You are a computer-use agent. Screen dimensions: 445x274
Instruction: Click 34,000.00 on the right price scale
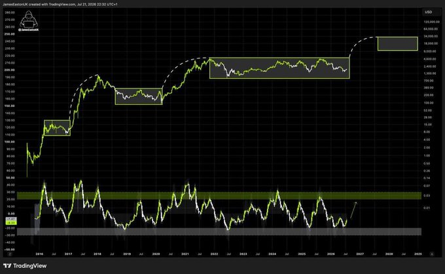click(431, 37)
